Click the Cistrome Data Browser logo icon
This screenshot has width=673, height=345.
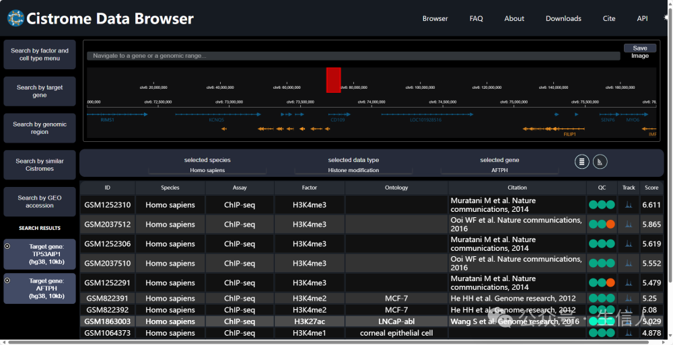(x=15, y=18)
